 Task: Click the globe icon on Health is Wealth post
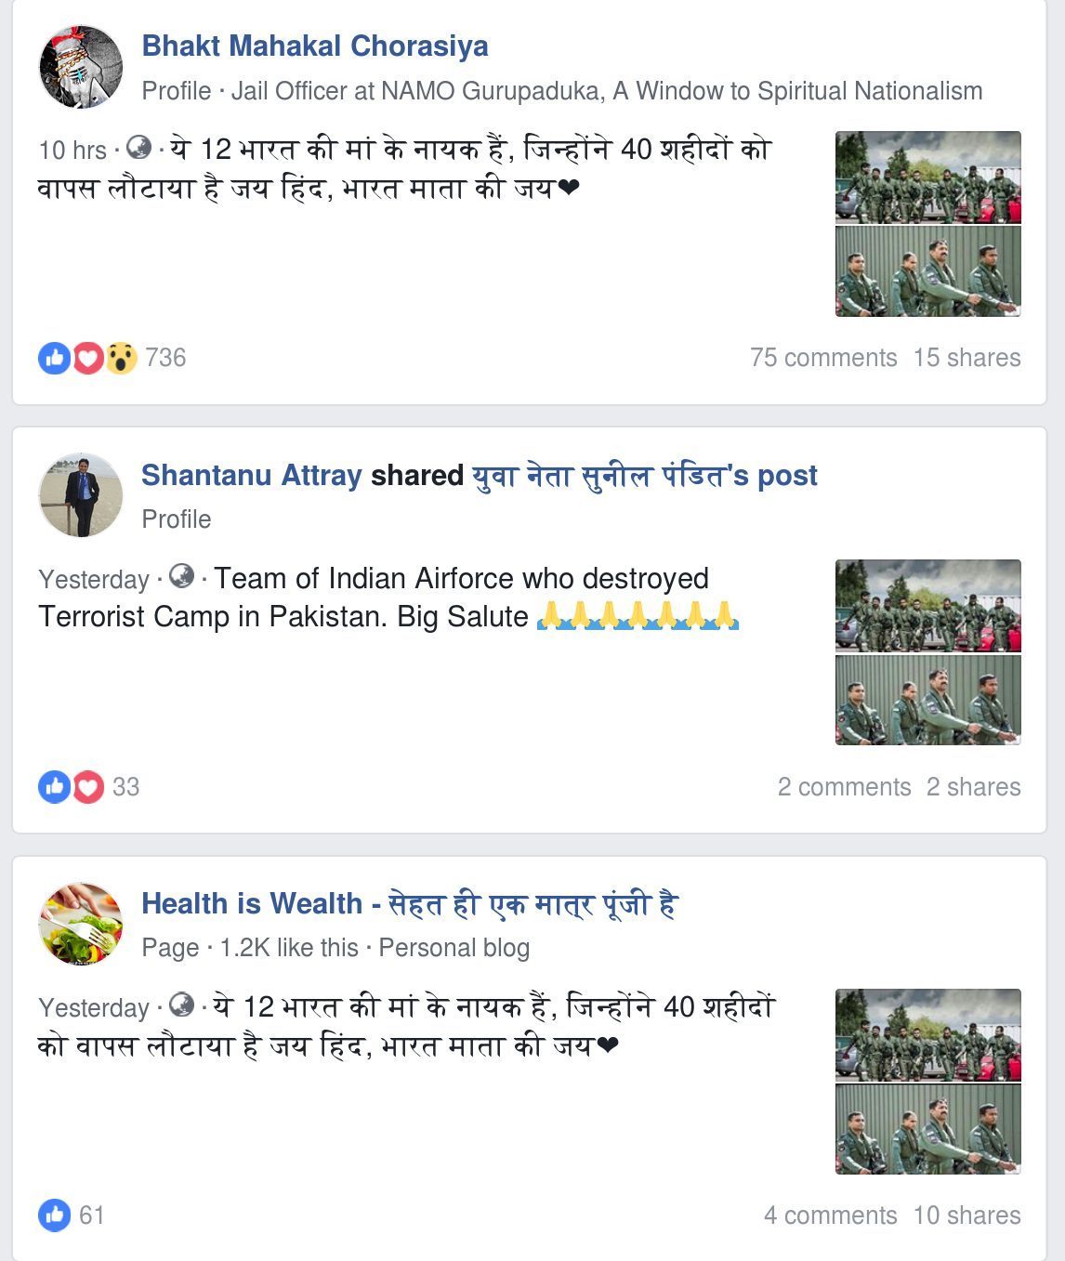(x=182, y=1005)
